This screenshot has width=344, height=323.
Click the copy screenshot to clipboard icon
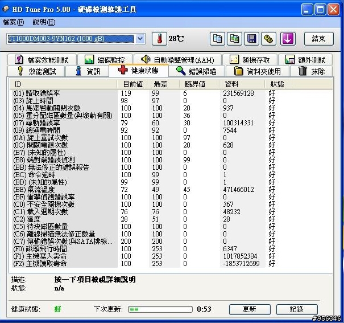(234, 39)
